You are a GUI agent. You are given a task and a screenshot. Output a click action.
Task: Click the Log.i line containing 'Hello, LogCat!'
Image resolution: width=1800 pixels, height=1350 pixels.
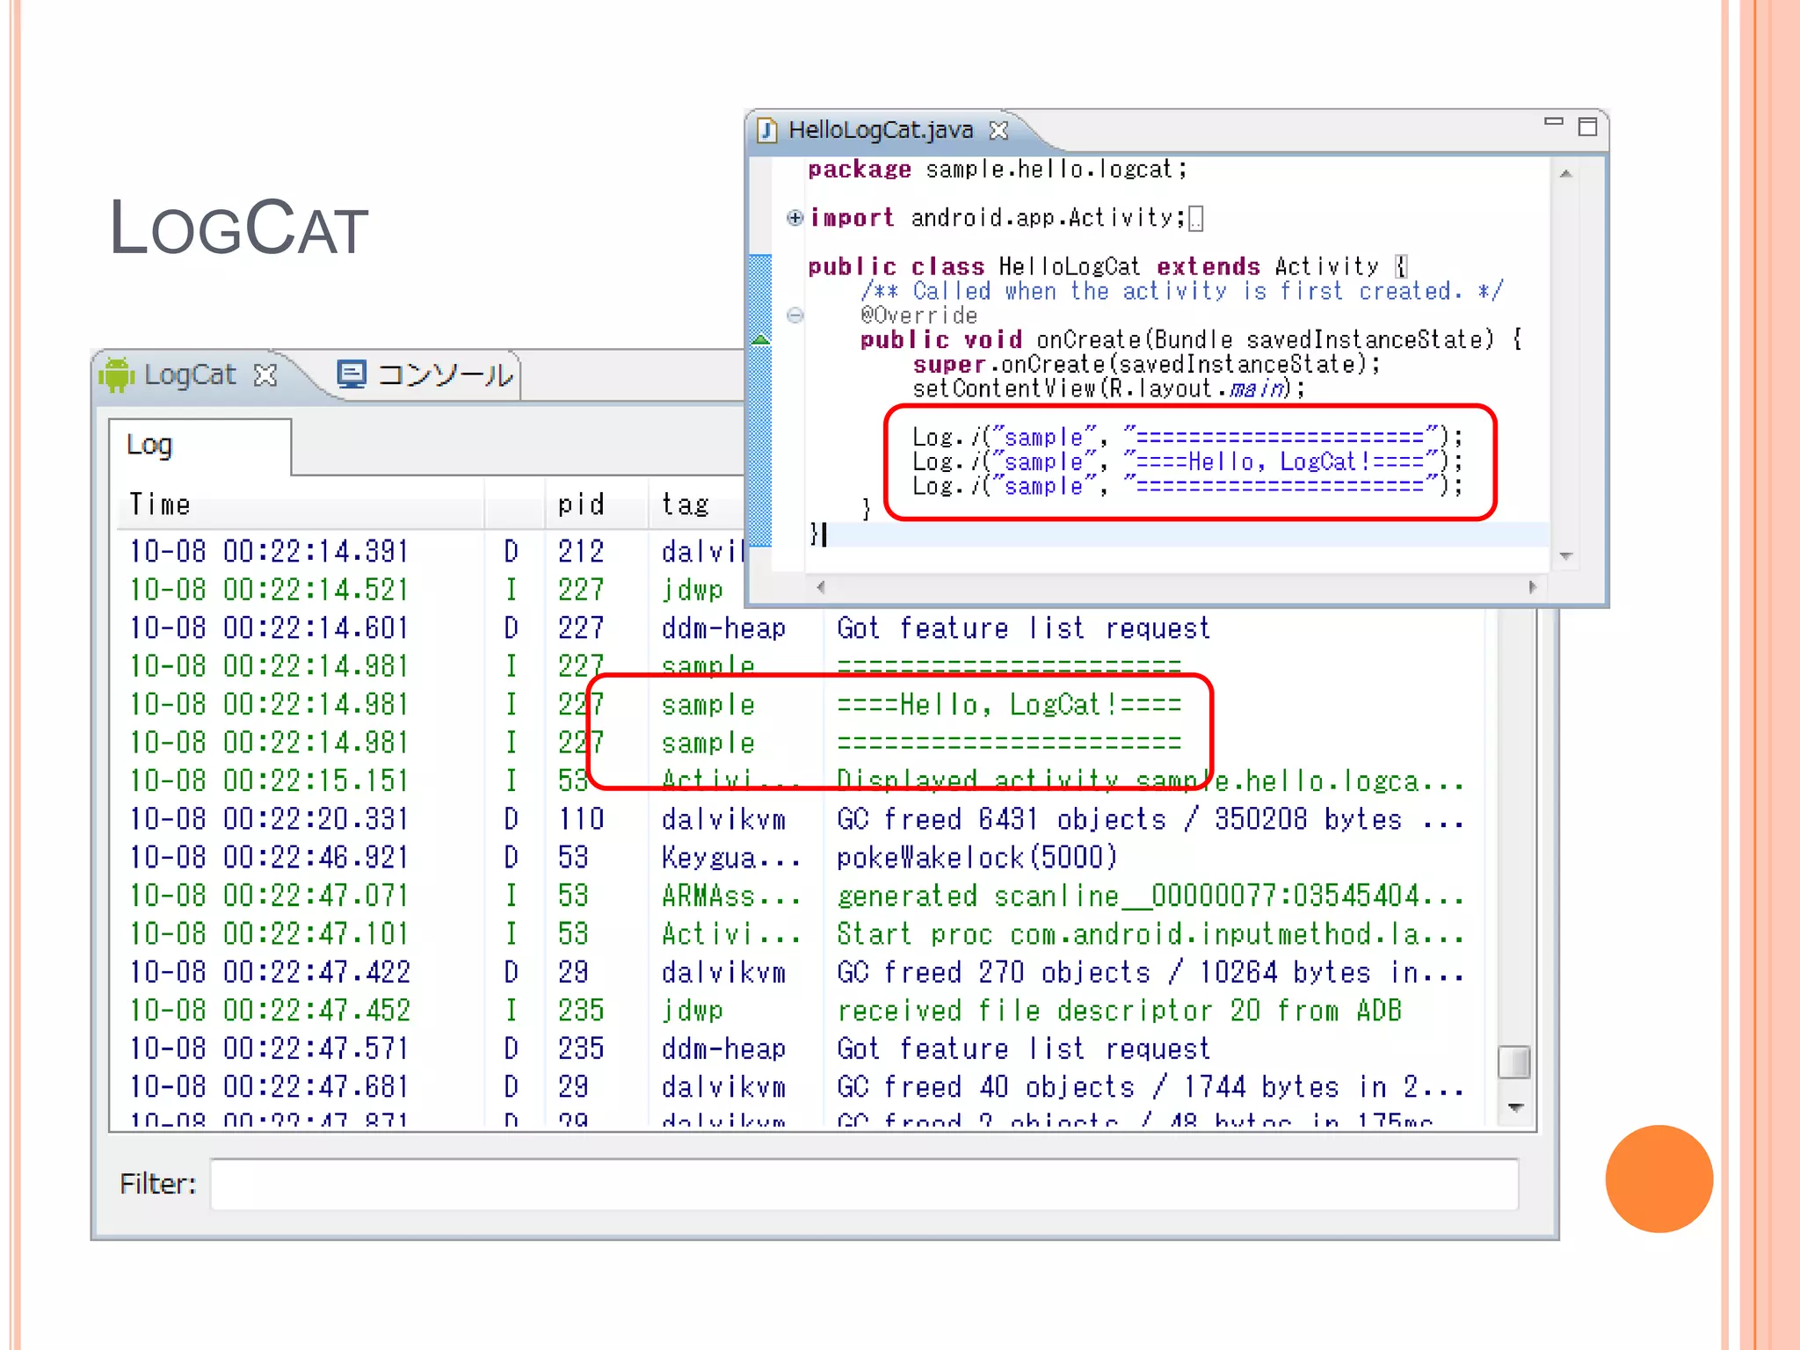click(1187, 461)
